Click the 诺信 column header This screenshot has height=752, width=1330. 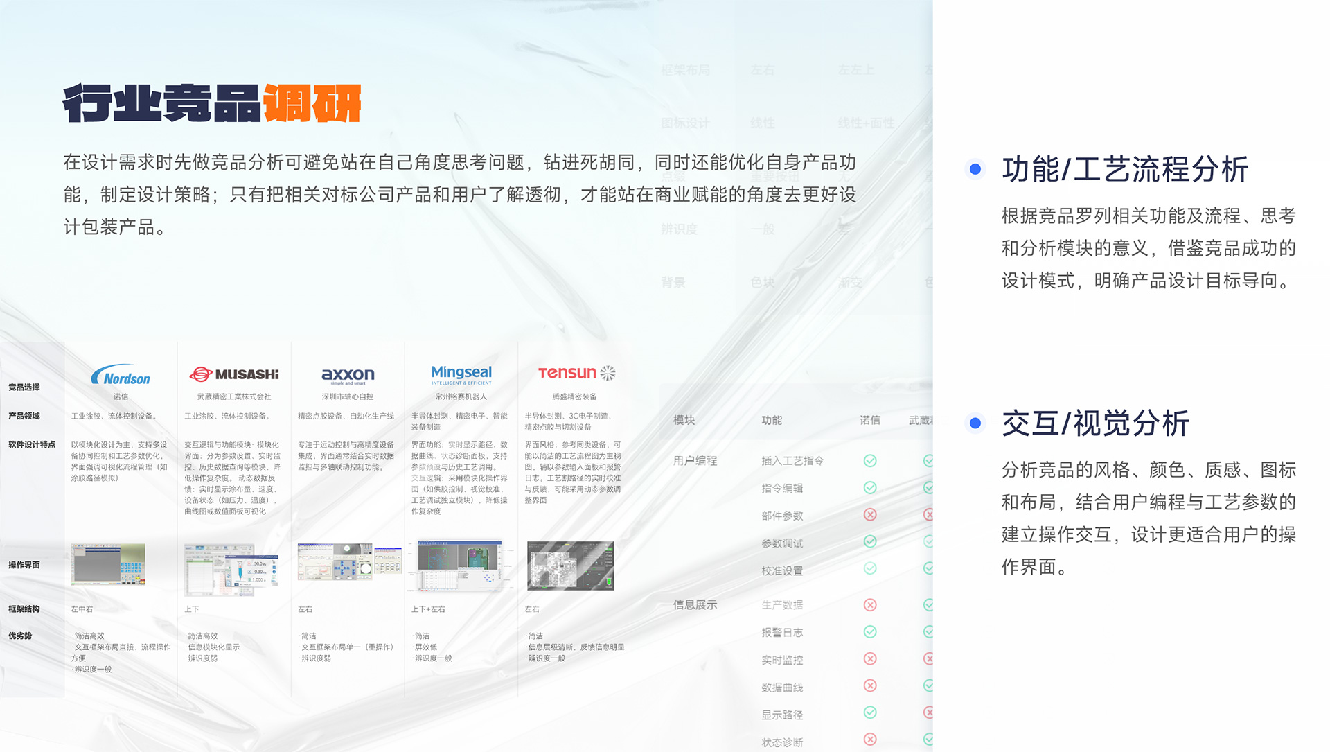(x=869, y=420)
